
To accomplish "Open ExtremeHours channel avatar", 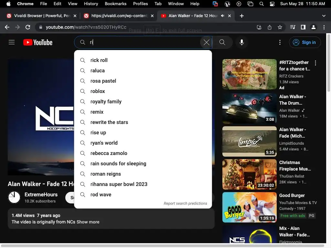I will coord(14,197).
